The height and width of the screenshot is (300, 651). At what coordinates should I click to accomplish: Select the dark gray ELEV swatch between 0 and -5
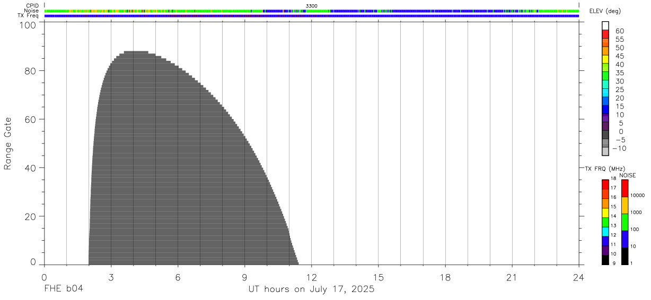[x=605, y=135]
